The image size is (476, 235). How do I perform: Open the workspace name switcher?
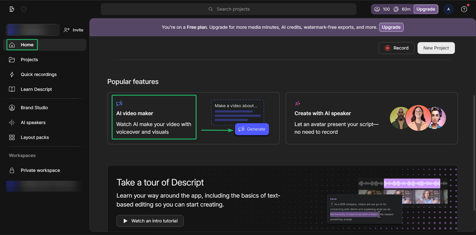(33, 30)
